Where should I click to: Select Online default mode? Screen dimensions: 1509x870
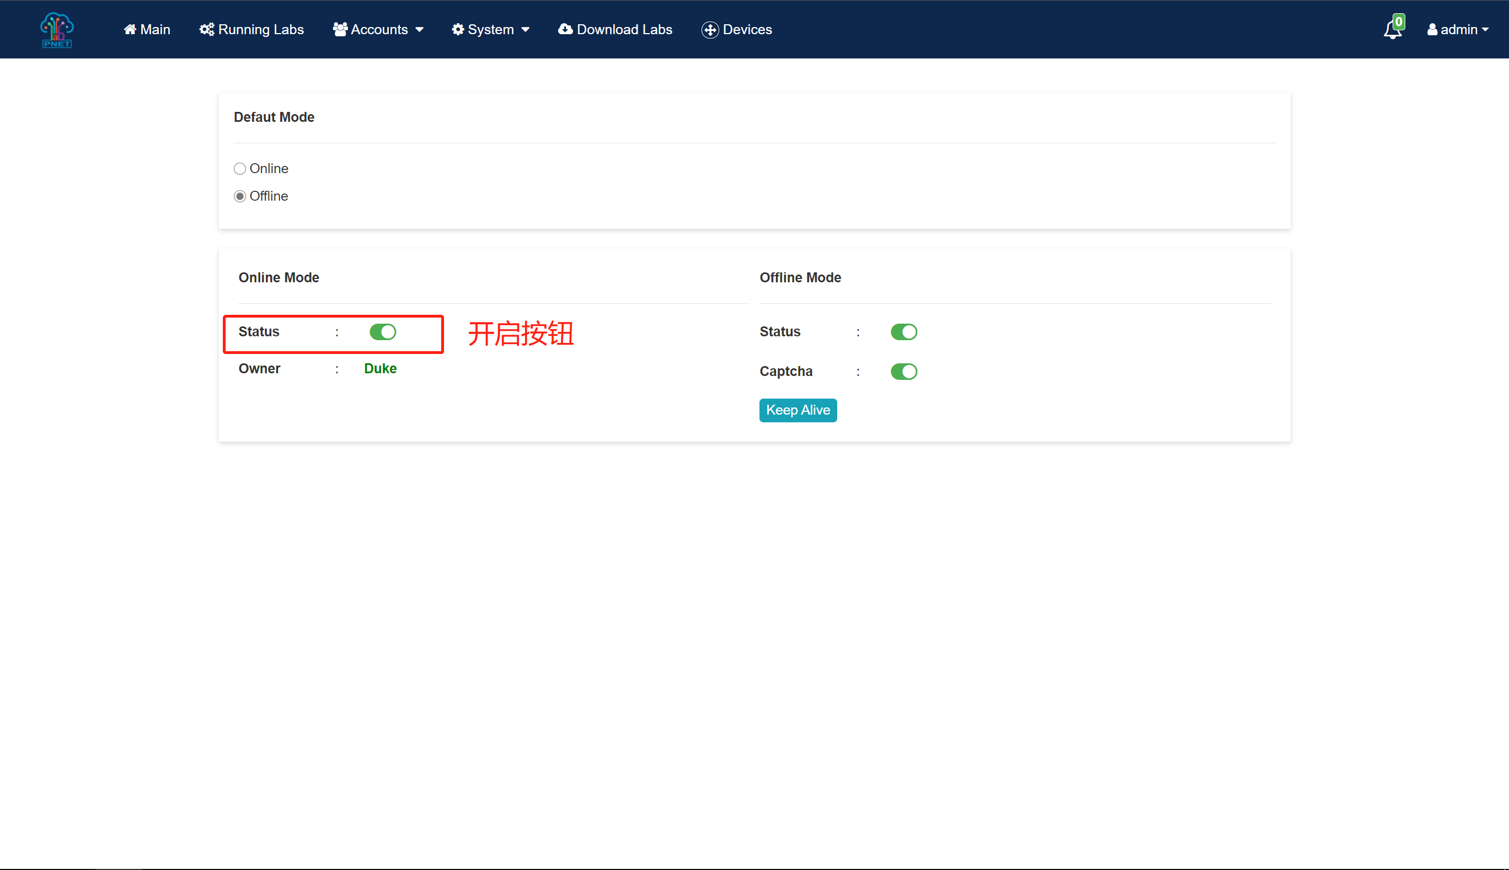(239, 168)
